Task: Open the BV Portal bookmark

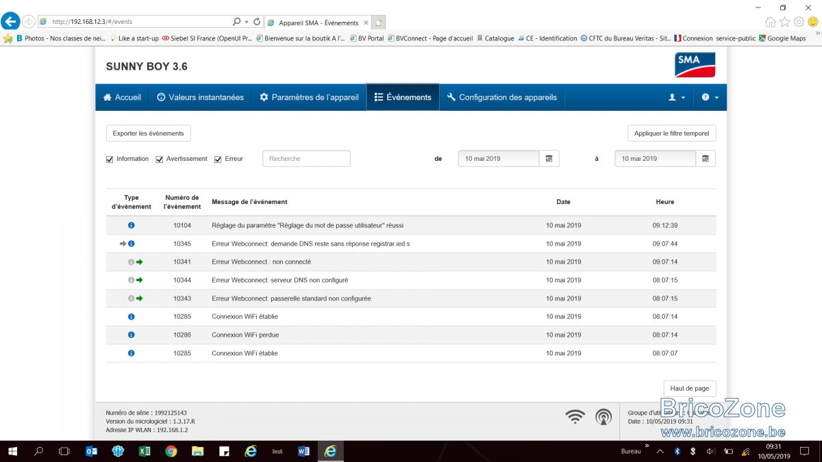Action: click(x=366, y=38)
